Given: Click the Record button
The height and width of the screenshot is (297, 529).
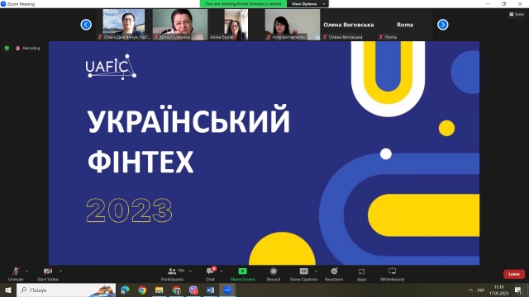Looking at the screenshot, I should coord(274,274).
